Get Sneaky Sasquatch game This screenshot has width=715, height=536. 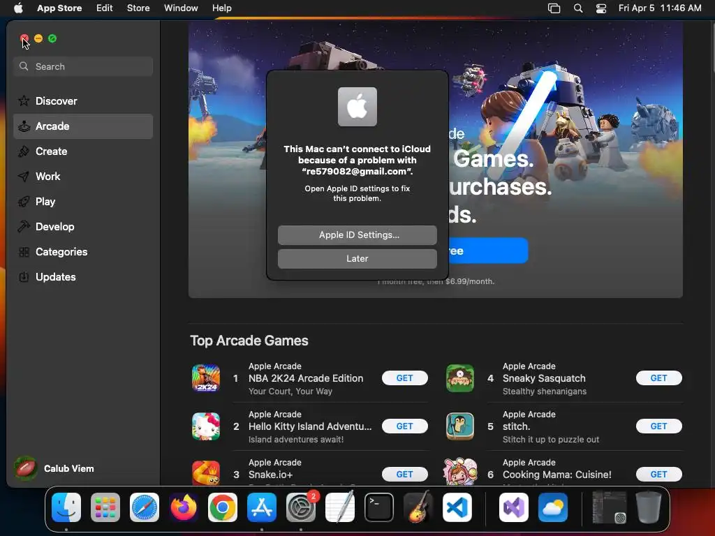click(x=658, y=378)
